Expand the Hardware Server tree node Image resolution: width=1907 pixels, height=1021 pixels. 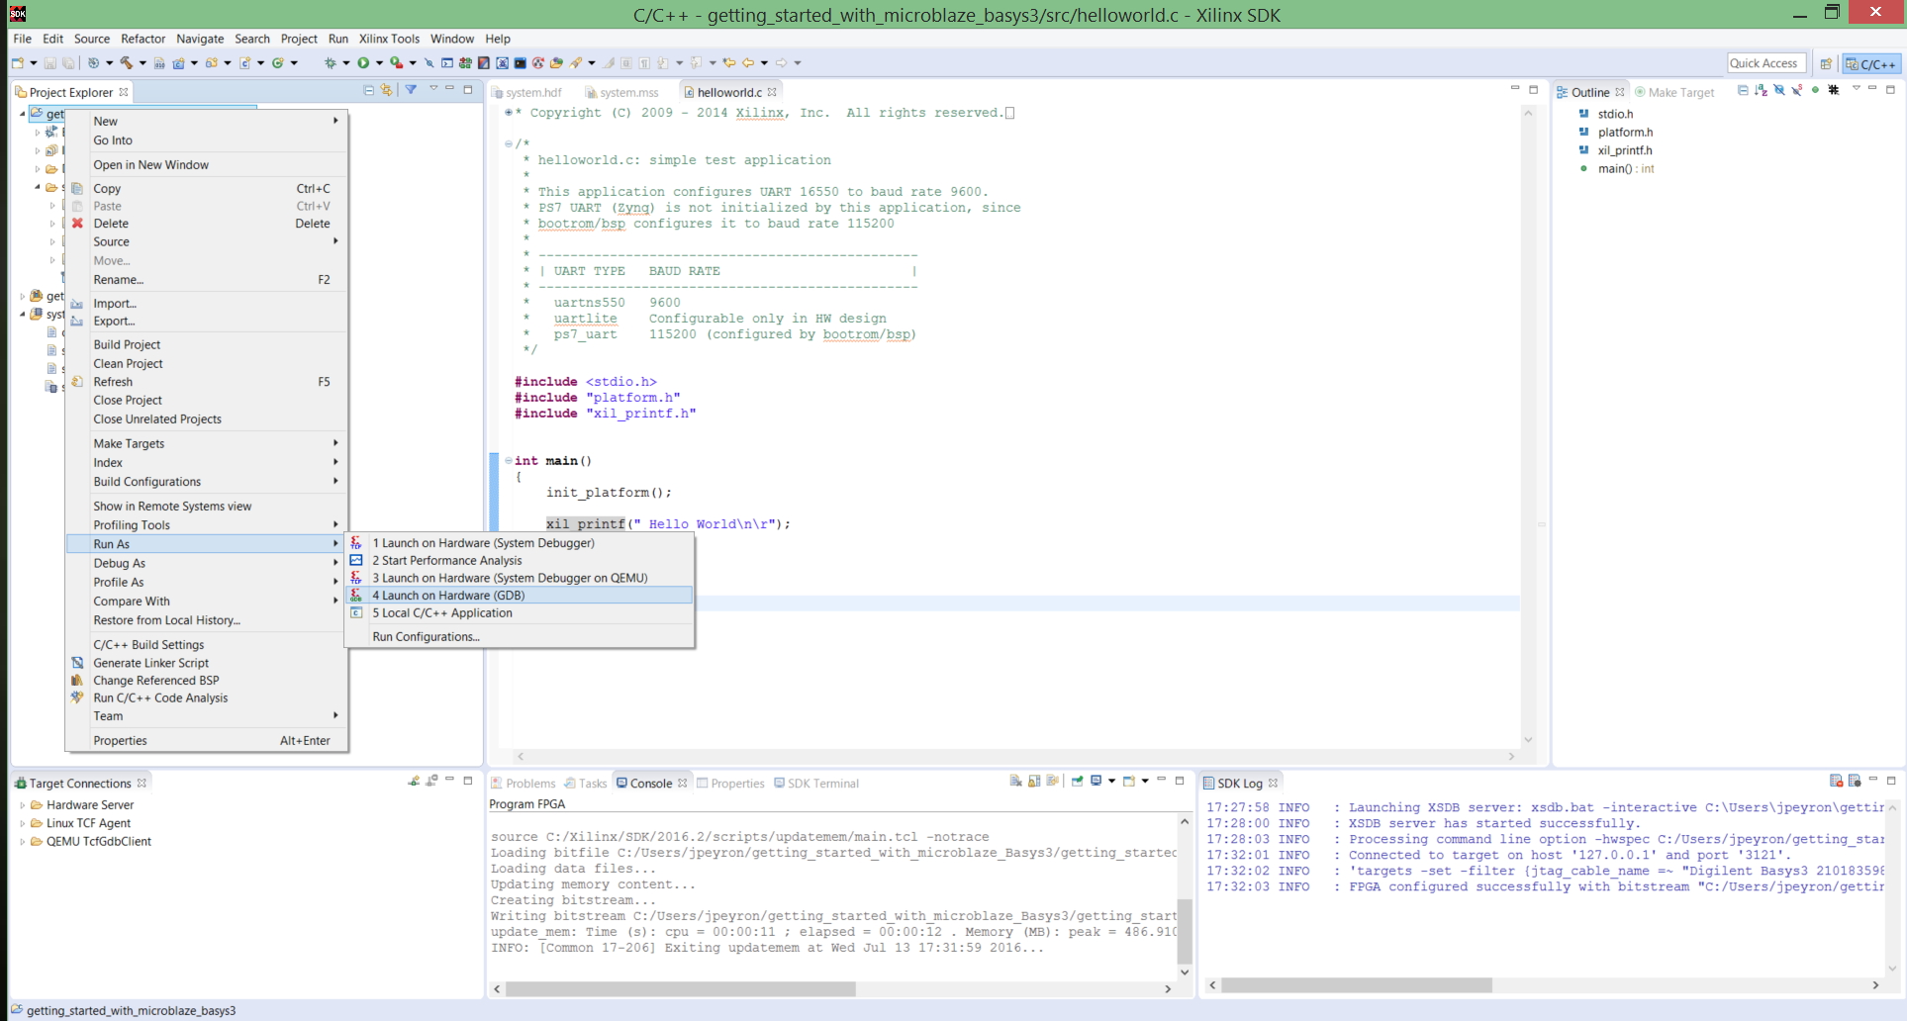click(x=22, y=805)
